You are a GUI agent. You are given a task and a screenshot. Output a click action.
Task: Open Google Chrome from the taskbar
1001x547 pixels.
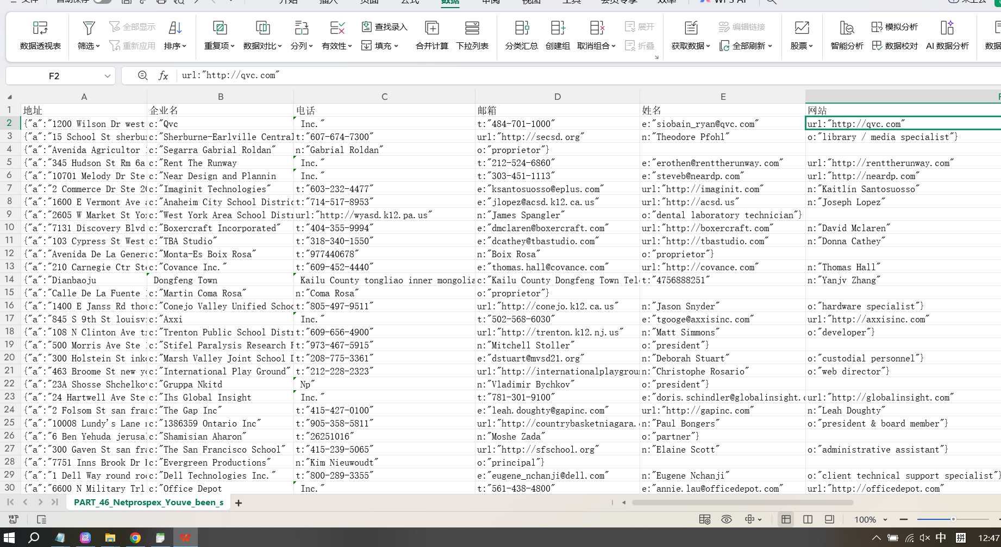tap(135, 537)
